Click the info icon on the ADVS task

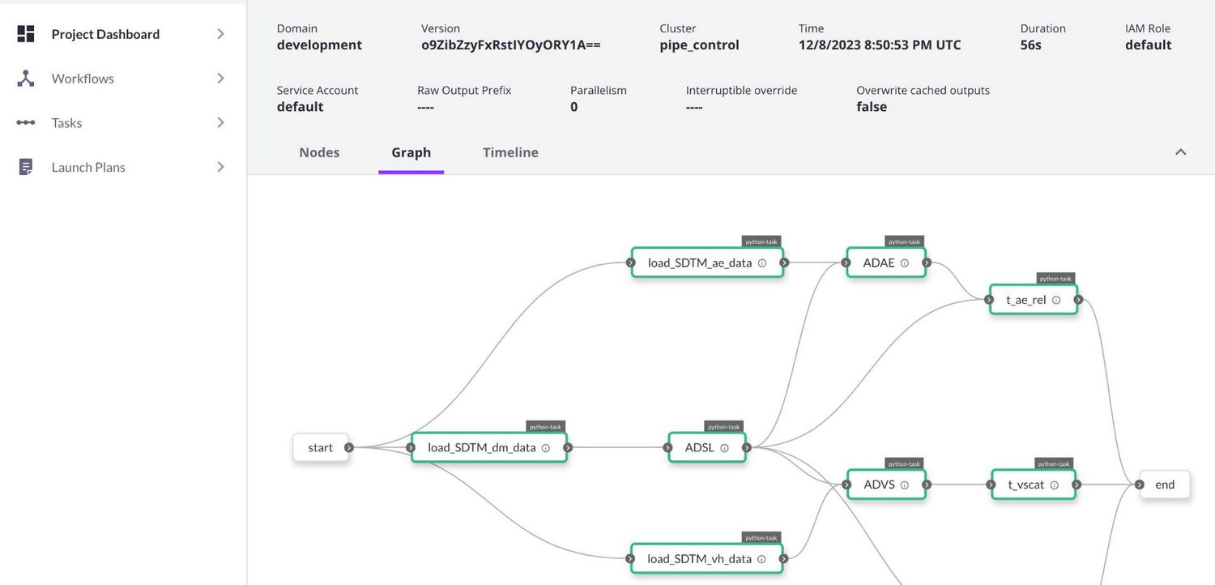[x=905, y=484]
